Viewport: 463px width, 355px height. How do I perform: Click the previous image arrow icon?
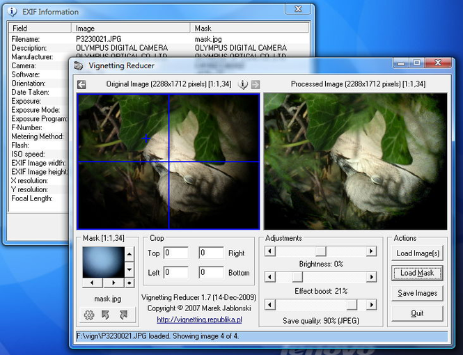pos(81,85)
